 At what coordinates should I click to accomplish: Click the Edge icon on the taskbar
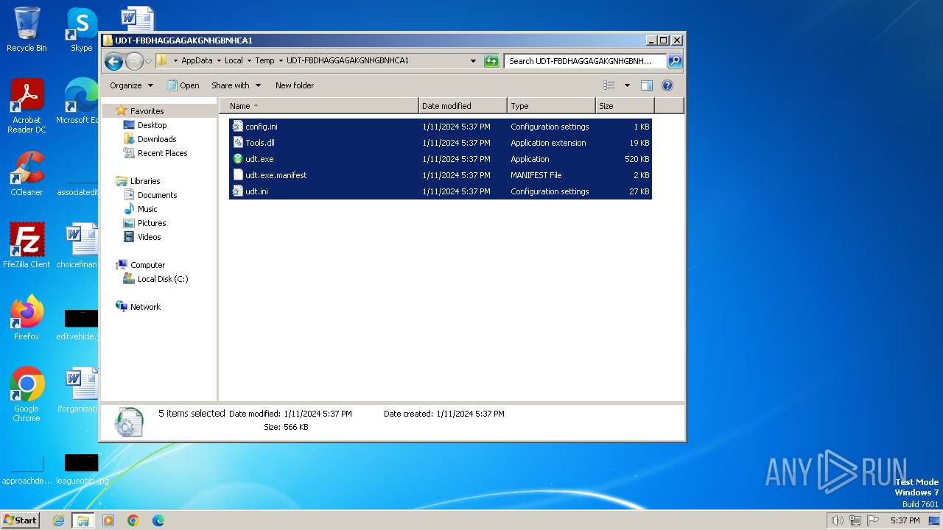coord(158,520)
